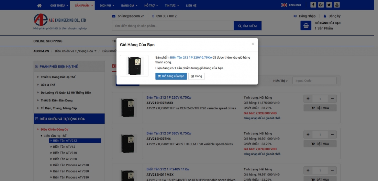Screen dimensions: 378x181
Task: Select Biến Tần Process ATV610 in sidebar
Action: pyautogui.click(x=71, y=165)
